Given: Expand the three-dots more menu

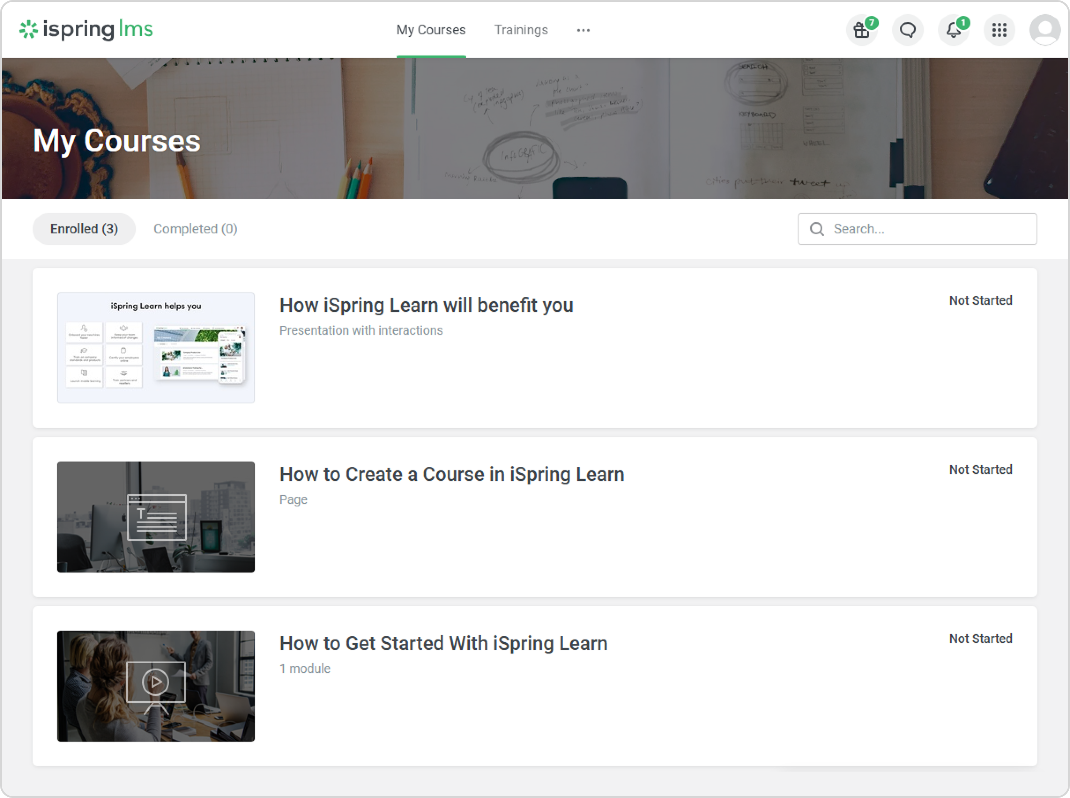Looking at the screenshot, I should point(583,30).
